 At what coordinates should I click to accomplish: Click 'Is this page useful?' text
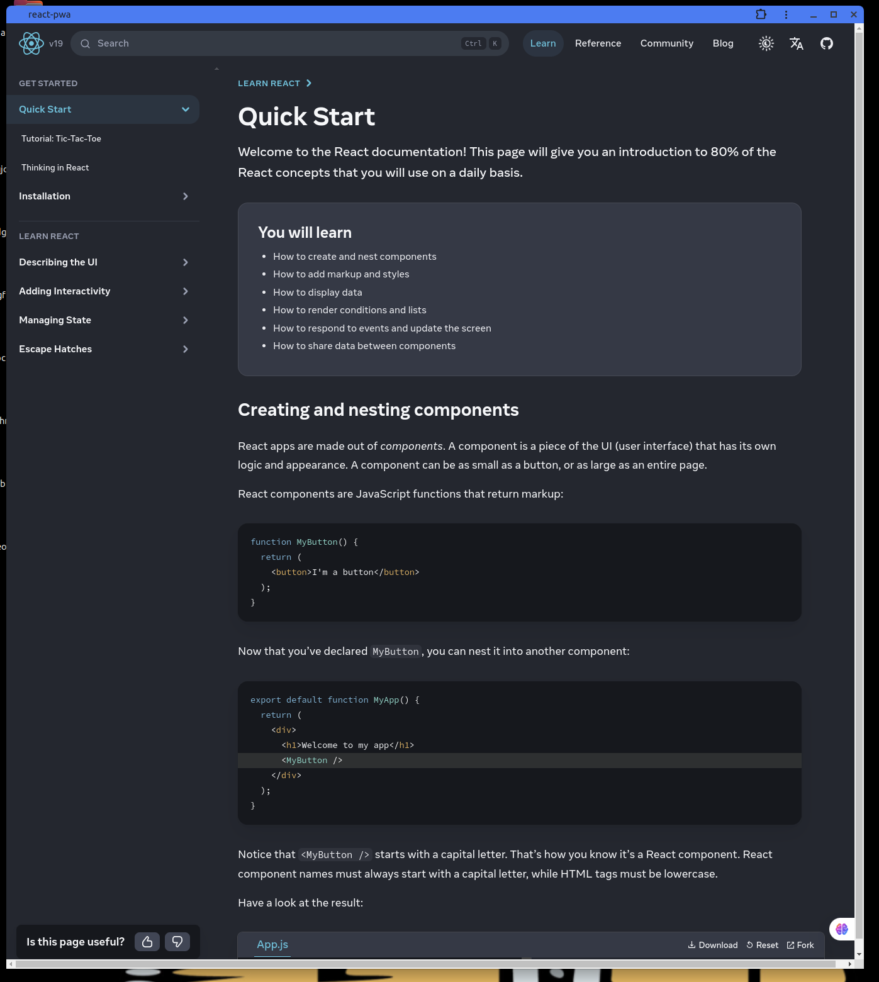click(76, 942)
